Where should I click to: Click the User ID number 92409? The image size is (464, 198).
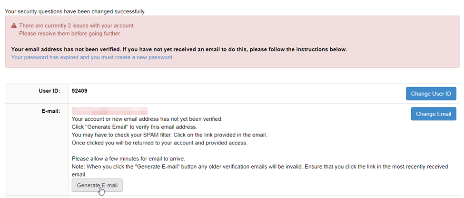[x=79, y=90]
